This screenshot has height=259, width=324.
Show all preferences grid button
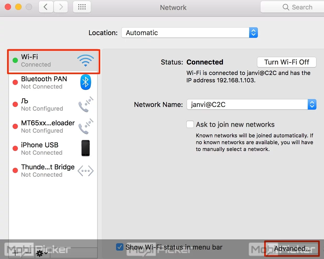coord(82,7)
